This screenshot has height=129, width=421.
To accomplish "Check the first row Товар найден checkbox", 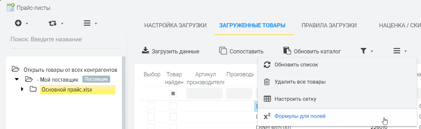I will coord(173,106).
